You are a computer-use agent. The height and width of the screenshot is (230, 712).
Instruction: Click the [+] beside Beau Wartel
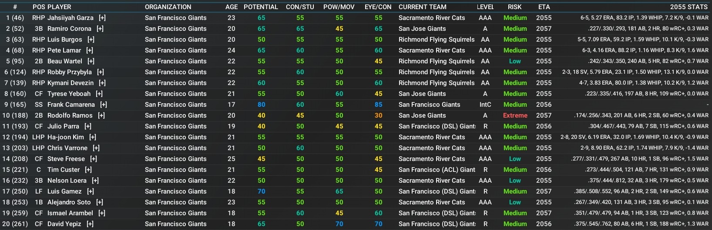[91, 61]
